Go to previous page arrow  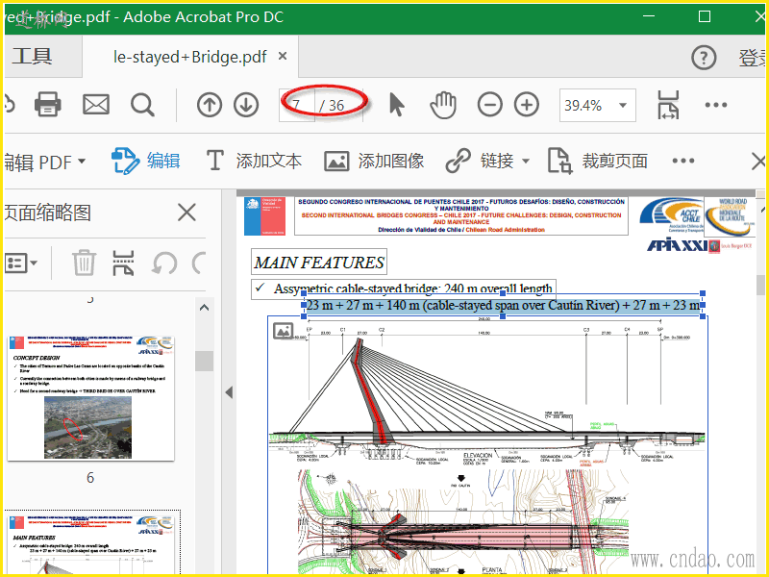210,105
